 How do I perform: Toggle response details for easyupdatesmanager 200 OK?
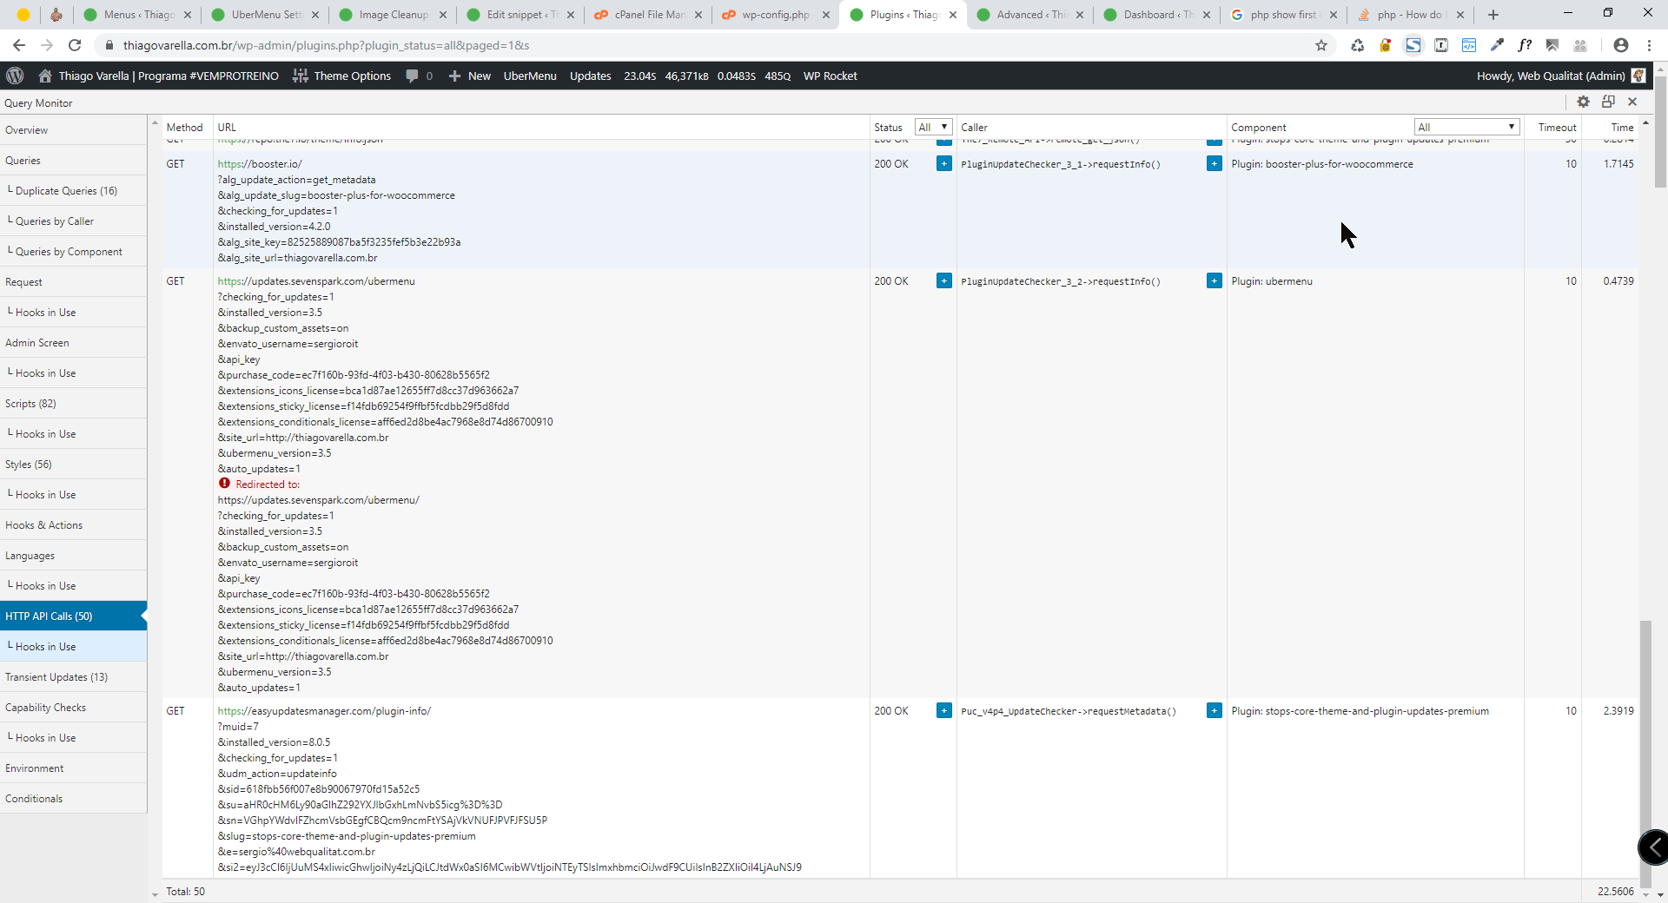(943, 710)
